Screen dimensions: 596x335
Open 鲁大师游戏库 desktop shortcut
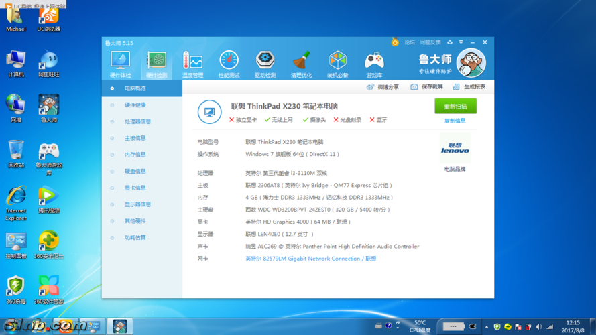pos(49,159)
